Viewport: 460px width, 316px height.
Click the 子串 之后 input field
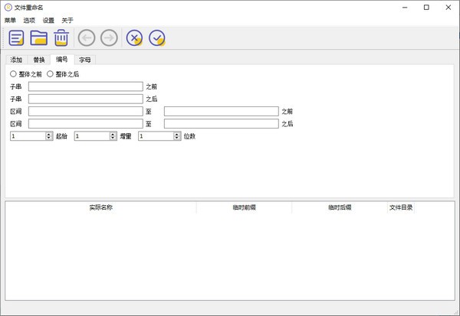[x=86, y=99]
